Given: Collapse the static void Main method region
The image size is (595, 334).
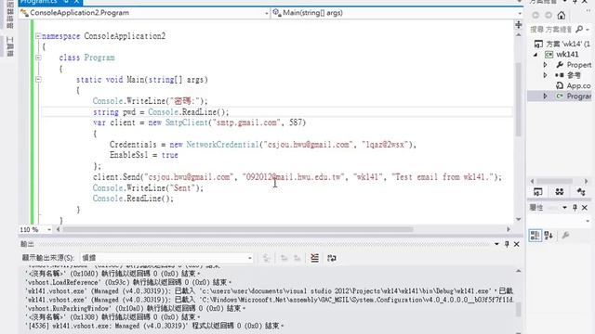Looking at the screenshot, I should pos(38,80).
